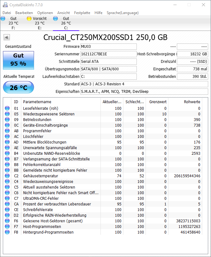Open the Festplatte menu

(82, 13)
